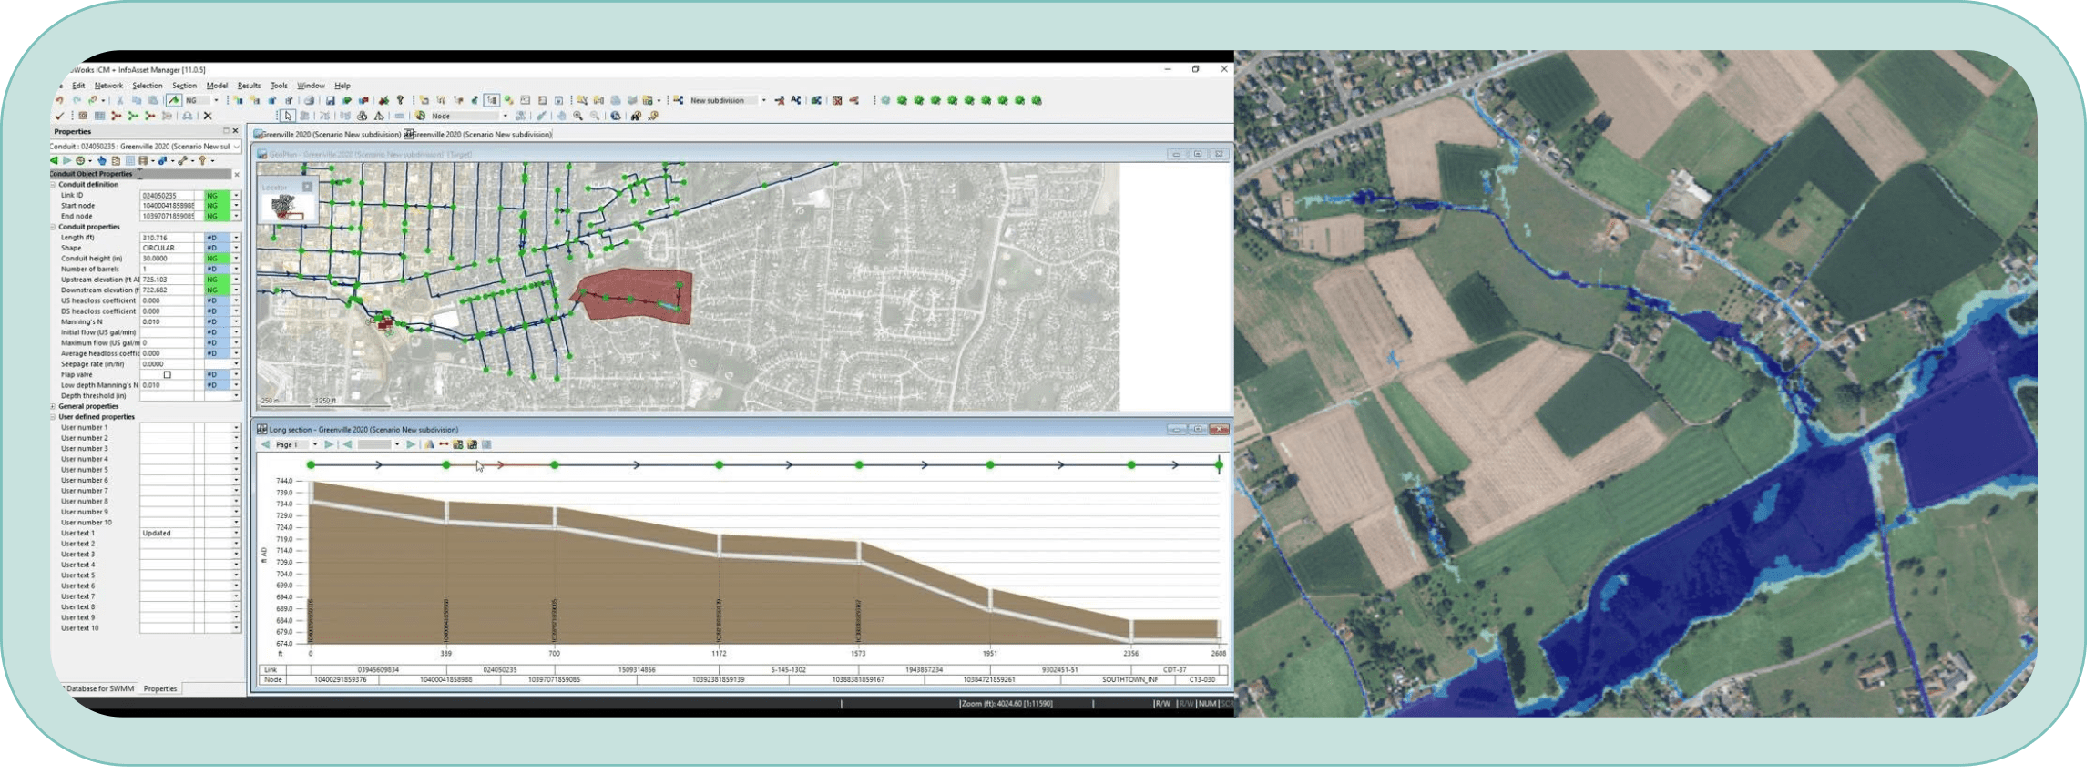Click the blue hand pick icon in Properties
The height and width of the screenshot is (774, 2095).
tap(102, 160)
